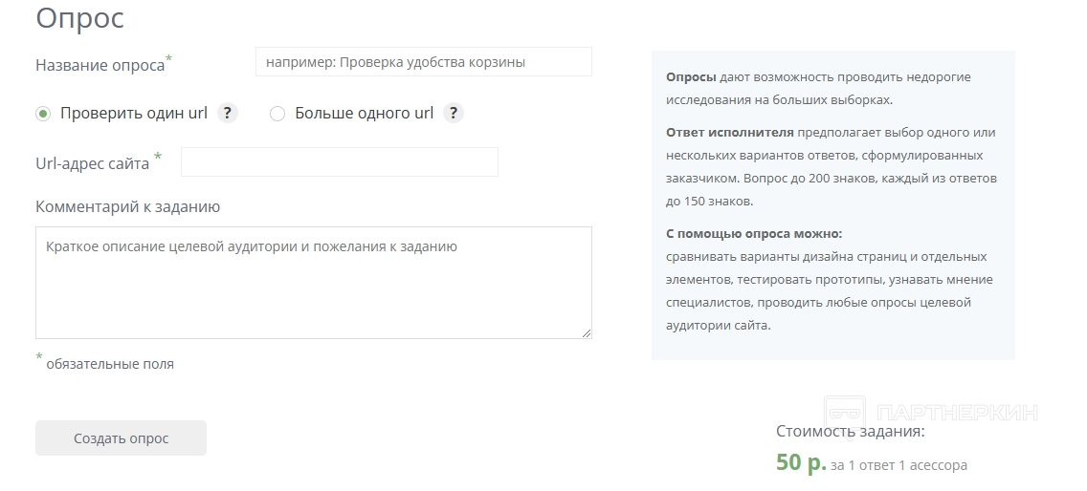Focus the survey name input field
This screenshot has width=1087, height=491.
click(x=423, y=62)
